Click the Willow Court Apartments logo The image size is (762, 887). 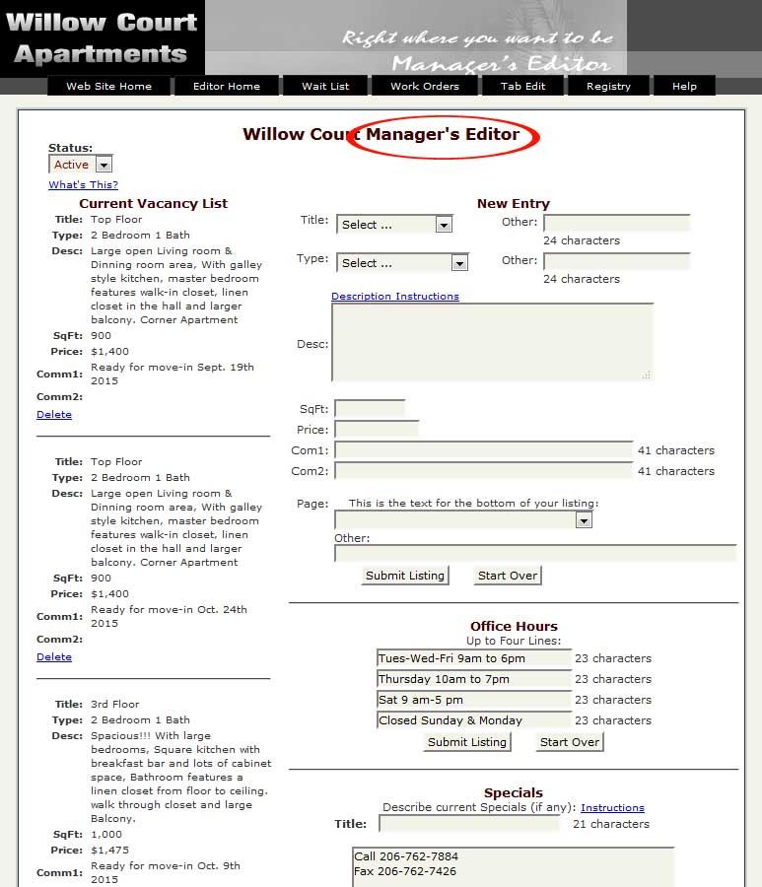pos(102,38)
